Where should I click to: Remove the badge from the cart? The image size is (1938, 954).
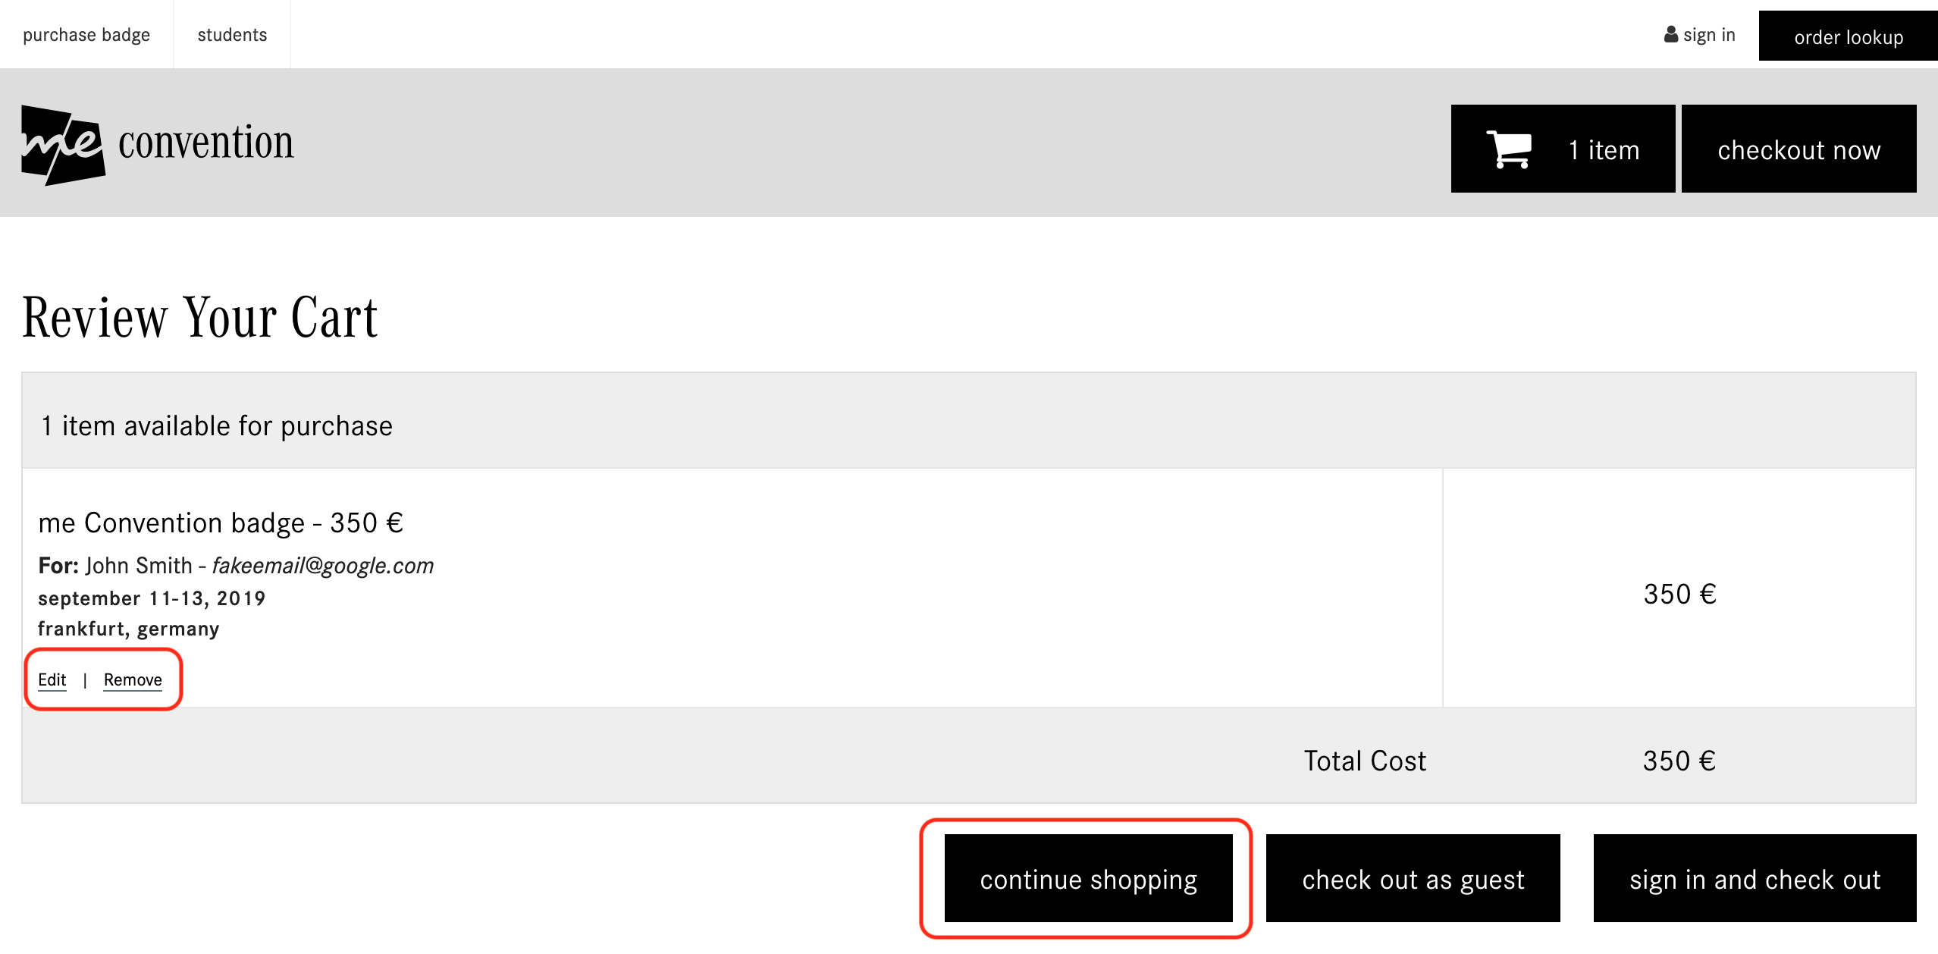tap(133, 679)
